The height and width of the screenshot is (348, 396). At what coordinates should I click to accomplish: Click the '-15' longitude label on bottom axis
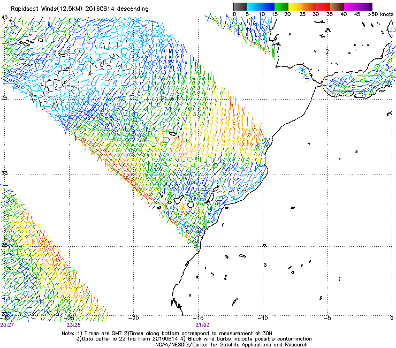coord(198,318)
